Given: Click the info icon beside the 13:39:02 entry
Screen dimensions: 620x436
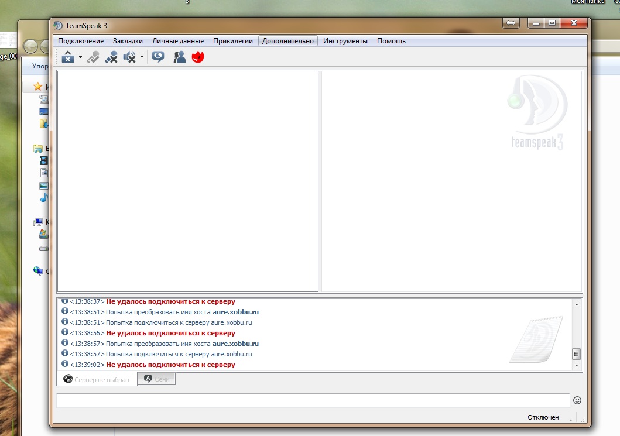Looking at the screenshot, I should click(x=64, y=364).
